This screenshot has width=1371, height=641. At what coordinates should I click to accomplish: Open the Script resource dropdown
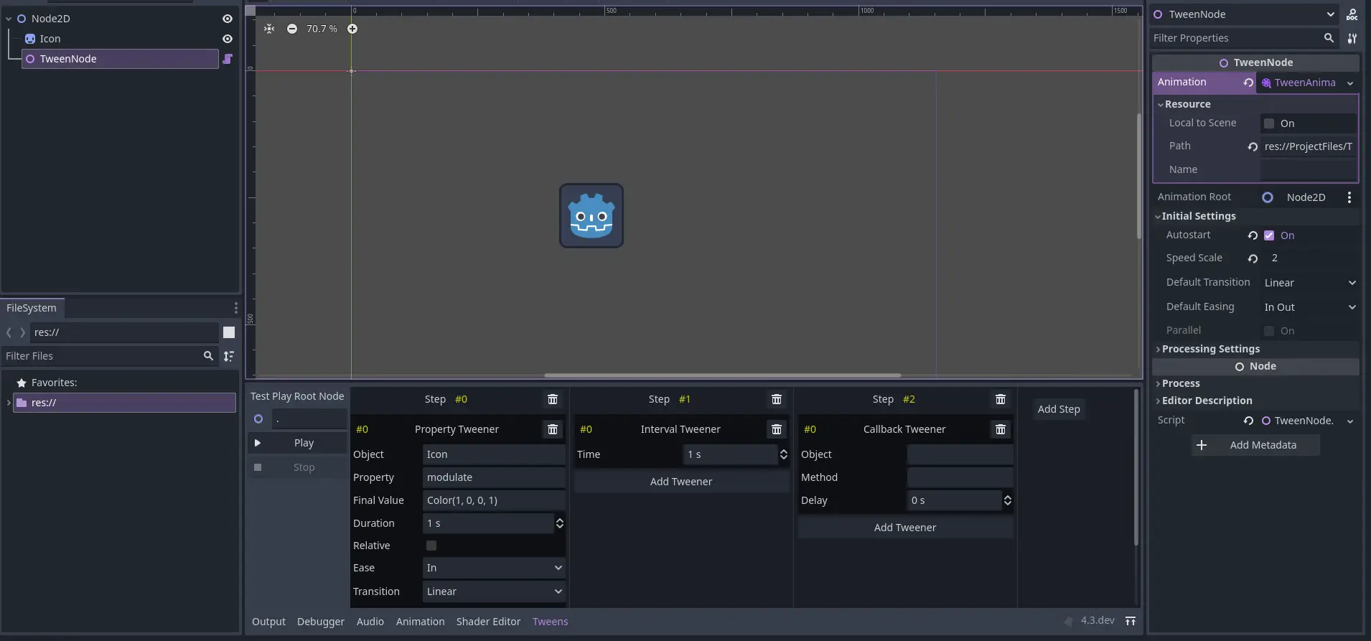pyautogui.click(x=1350, y=421)
